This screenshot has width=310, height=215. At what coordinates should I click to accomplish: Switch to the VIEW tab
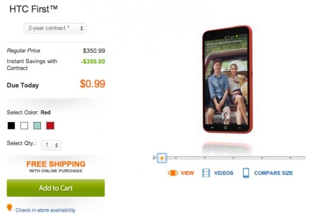pos(187,173)
